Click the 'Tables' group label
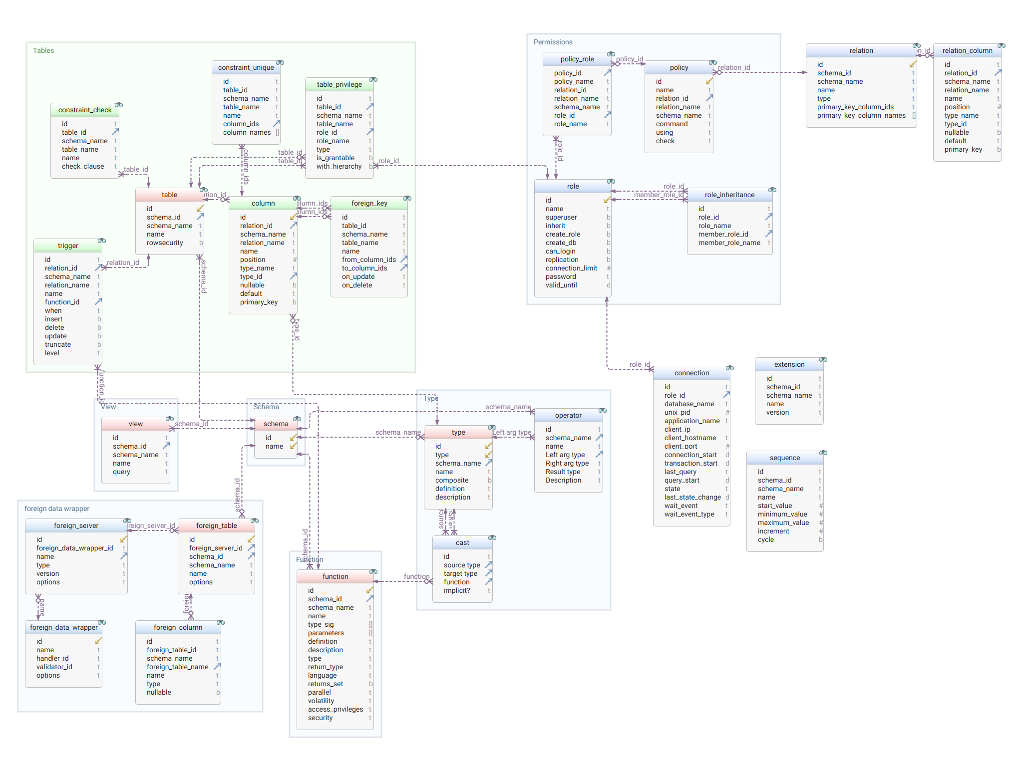This screenshot has width=1027, height=772. pos(43,51)
